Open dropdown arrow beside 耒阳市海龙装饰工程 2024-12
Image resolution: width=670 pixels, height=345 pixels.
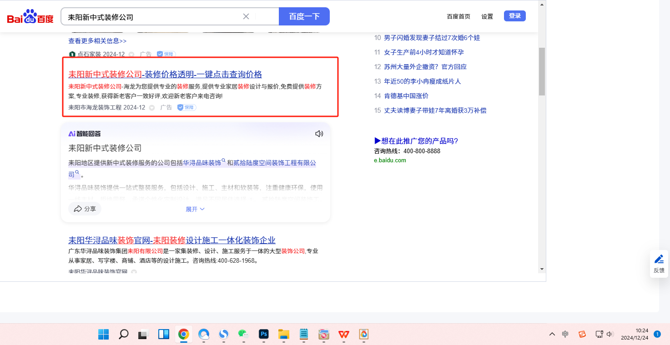[152, 108]
